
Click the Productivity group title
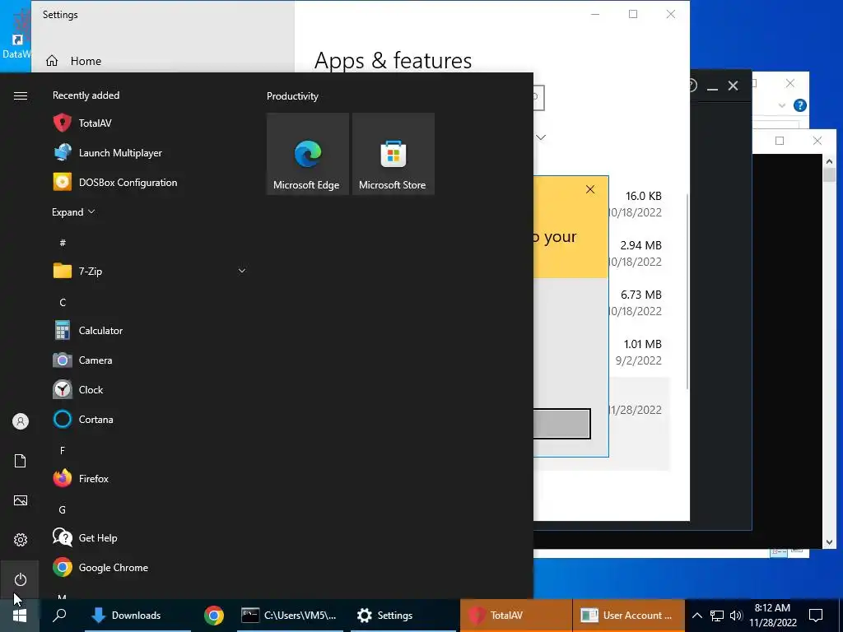pos(292,96)
